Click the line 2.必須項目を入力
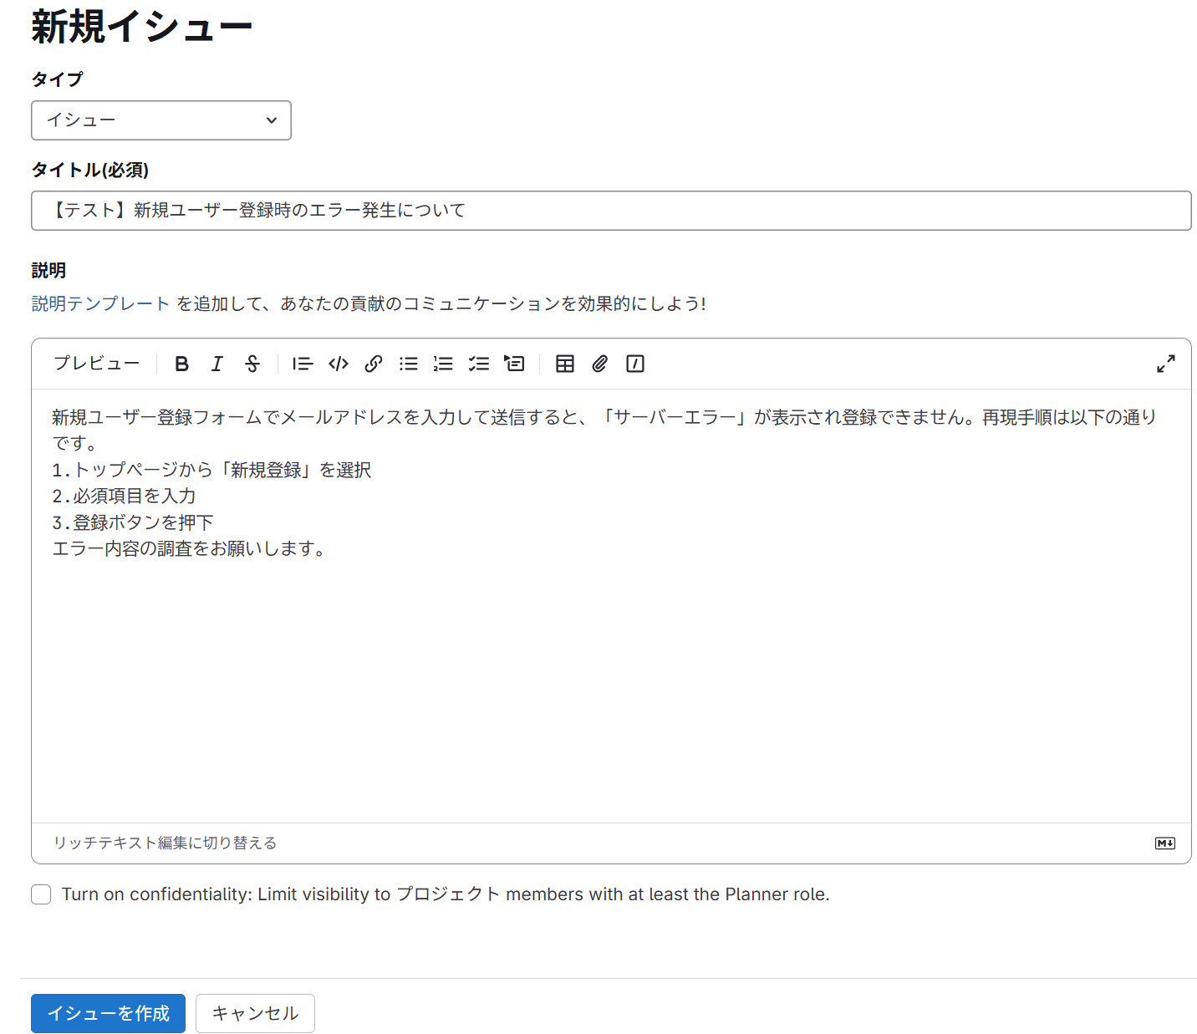This screenshot has height=1034, width=1197. pyautogui.click(x=124, y=497)
